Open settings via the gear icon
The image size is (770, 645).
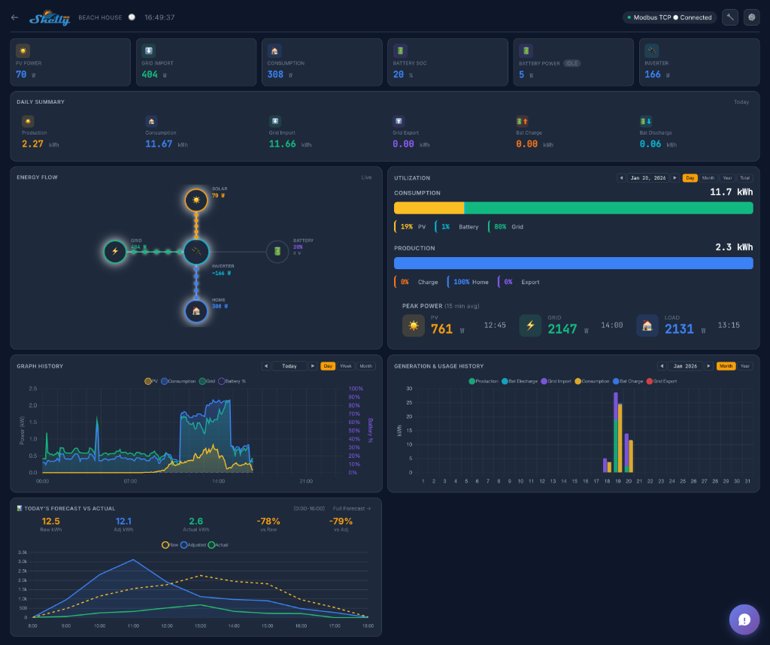(x=751, y=17)
